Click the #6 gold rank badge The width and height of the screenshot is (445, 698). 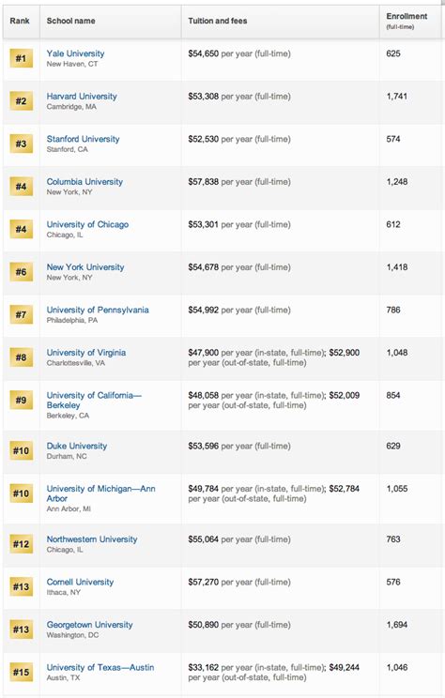pyautogui.click(x=21, y=272)
